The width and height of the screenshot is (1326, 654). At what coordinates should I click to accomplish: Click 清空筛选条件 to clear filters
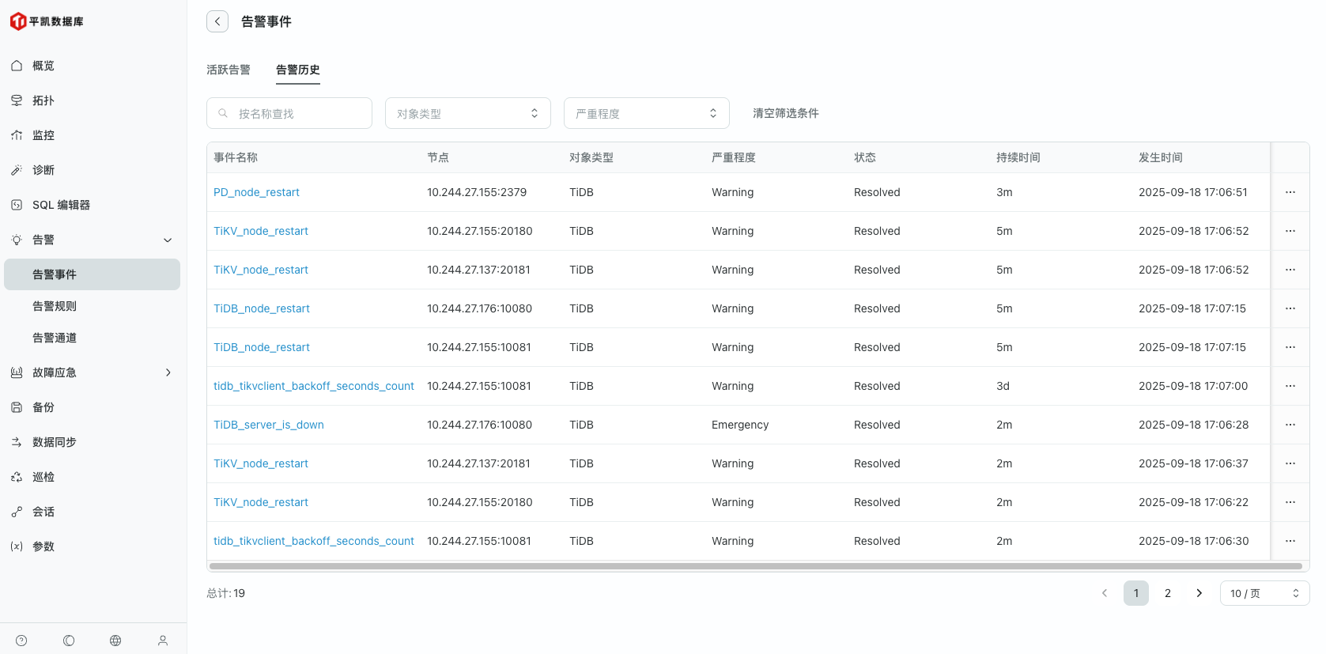[785, 113]
